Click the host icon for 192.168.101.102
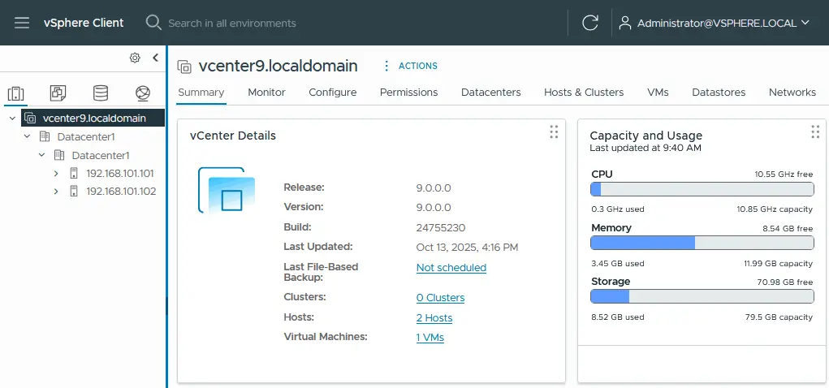The width and height of the screenshot is (829, 388). coord(74,192)
